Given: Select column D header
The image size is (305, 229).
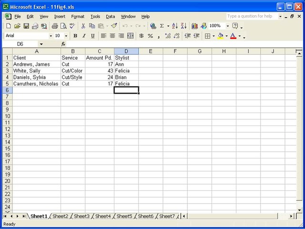Looking at the screenshot, I should (x=126, y=52).
